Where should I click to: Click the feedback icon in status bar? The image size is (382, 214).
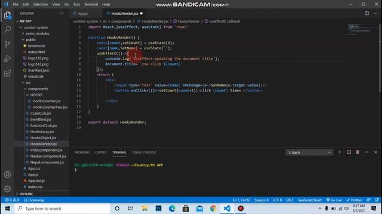pyautogui.click(x=369, y=200)
